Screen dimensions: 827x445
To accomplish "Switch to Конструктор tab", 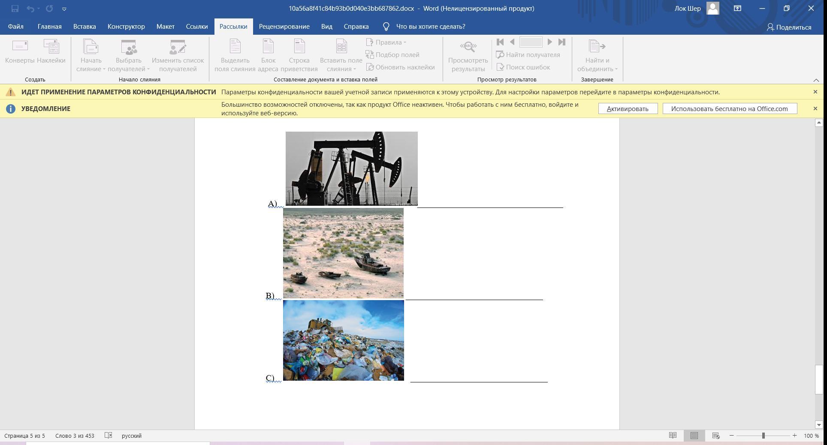I will [126, 27].
